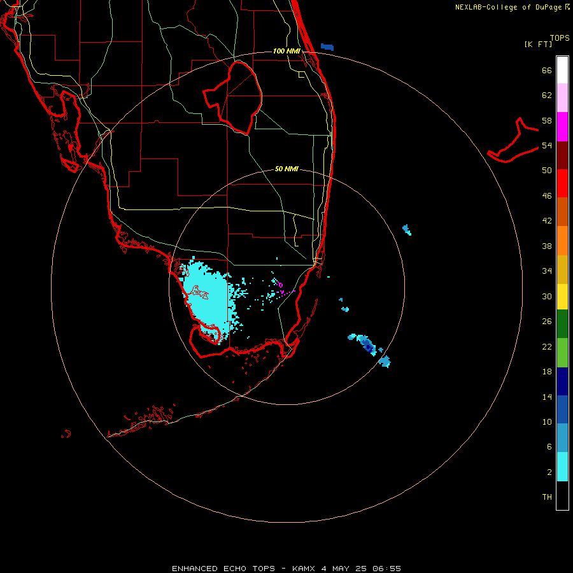Click the Lake Okeechobee outline

(232, 98)
